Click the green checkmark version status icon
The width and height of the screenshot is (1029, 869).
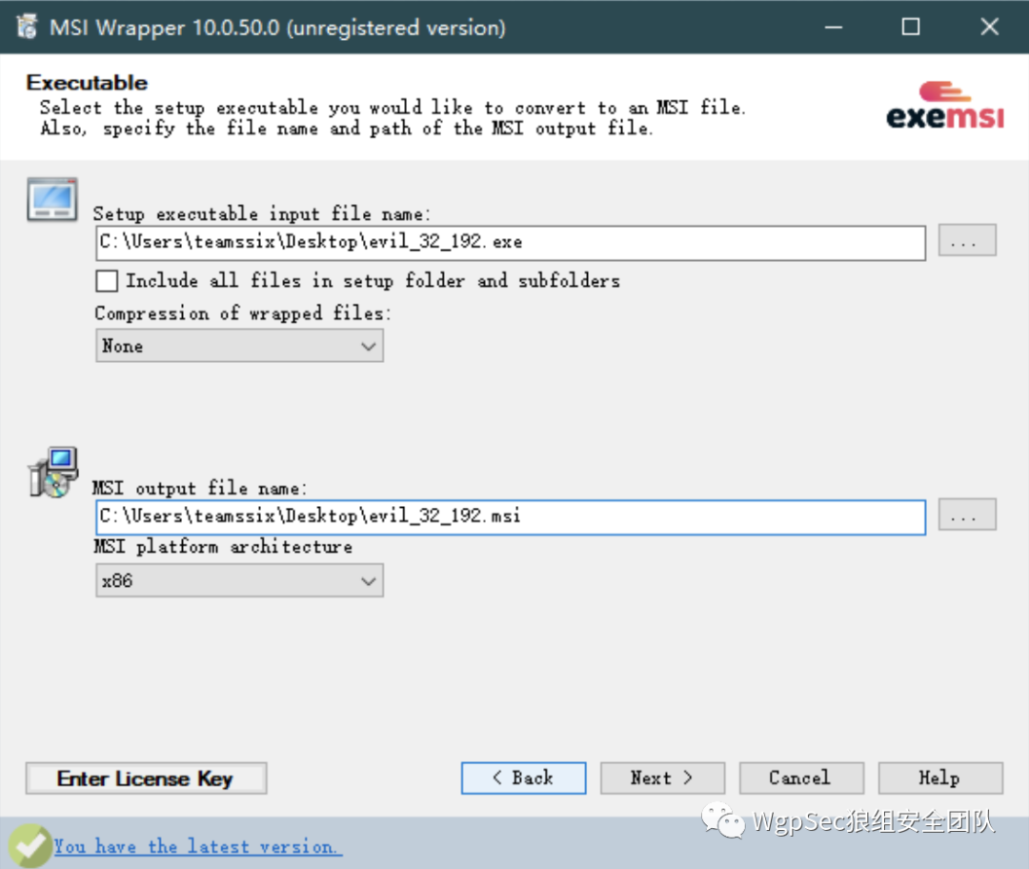(30, 845)
